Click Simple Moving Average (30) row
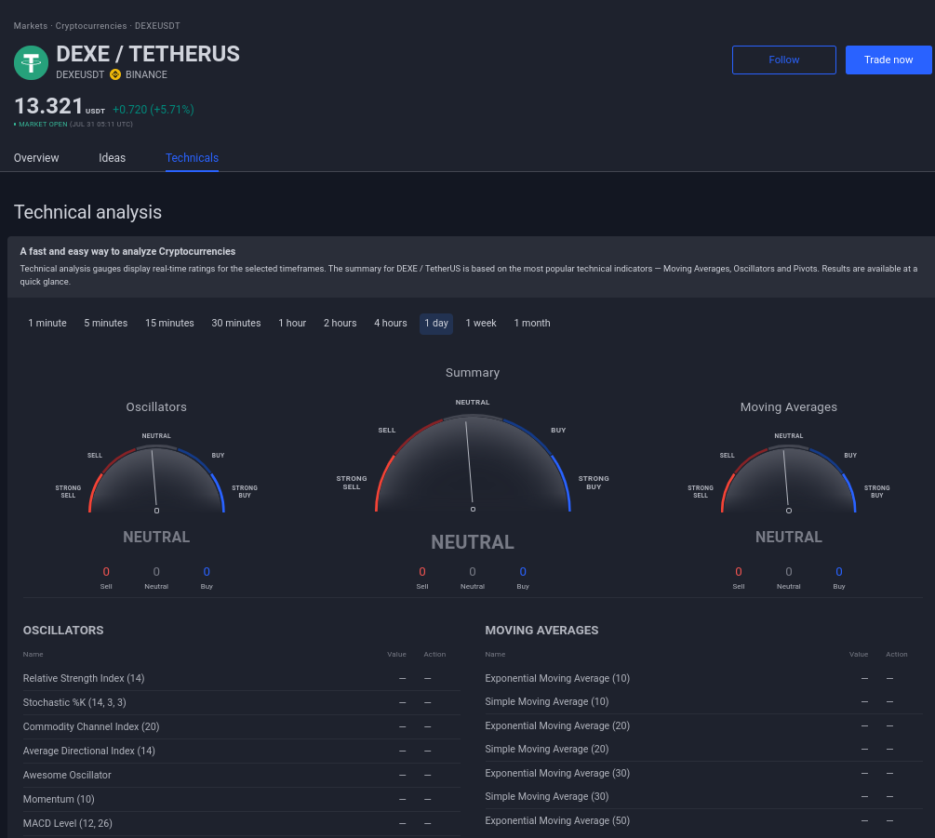This screenshot has width=935, height=838. pyautogui.click(x=703, y=796)
